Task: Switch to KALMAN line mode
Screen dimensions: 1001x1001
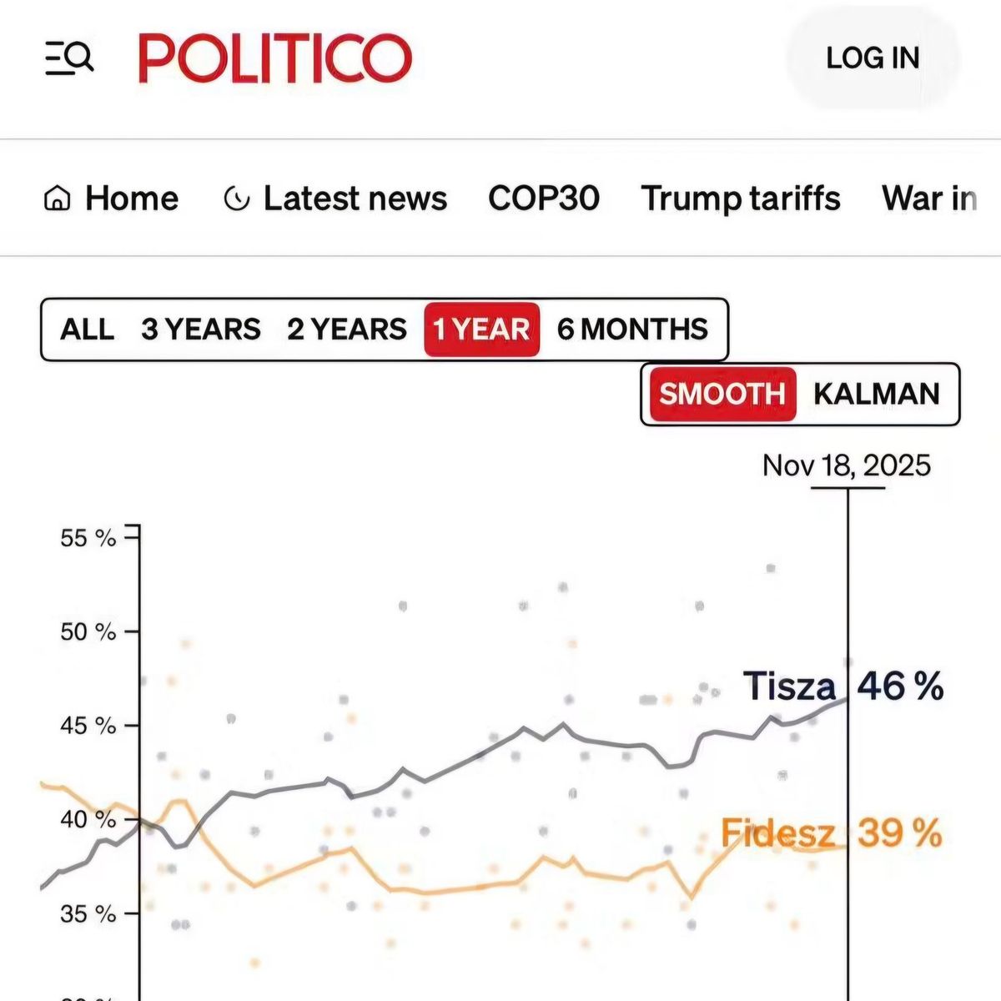Action: click(877, 394)
